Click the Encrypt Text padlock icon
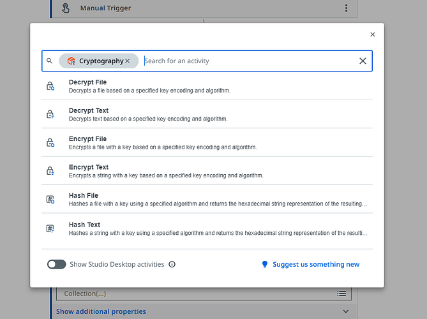 (50, 170)
